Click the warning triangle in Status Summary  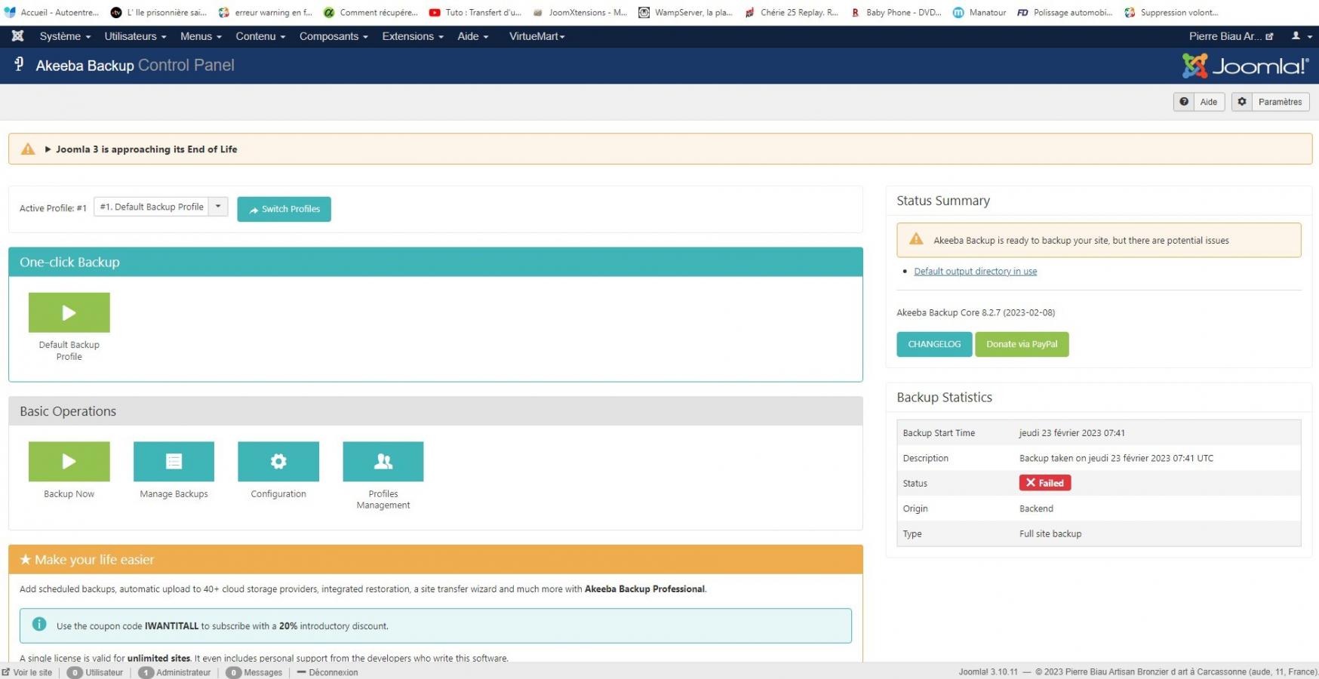(916, 239)
